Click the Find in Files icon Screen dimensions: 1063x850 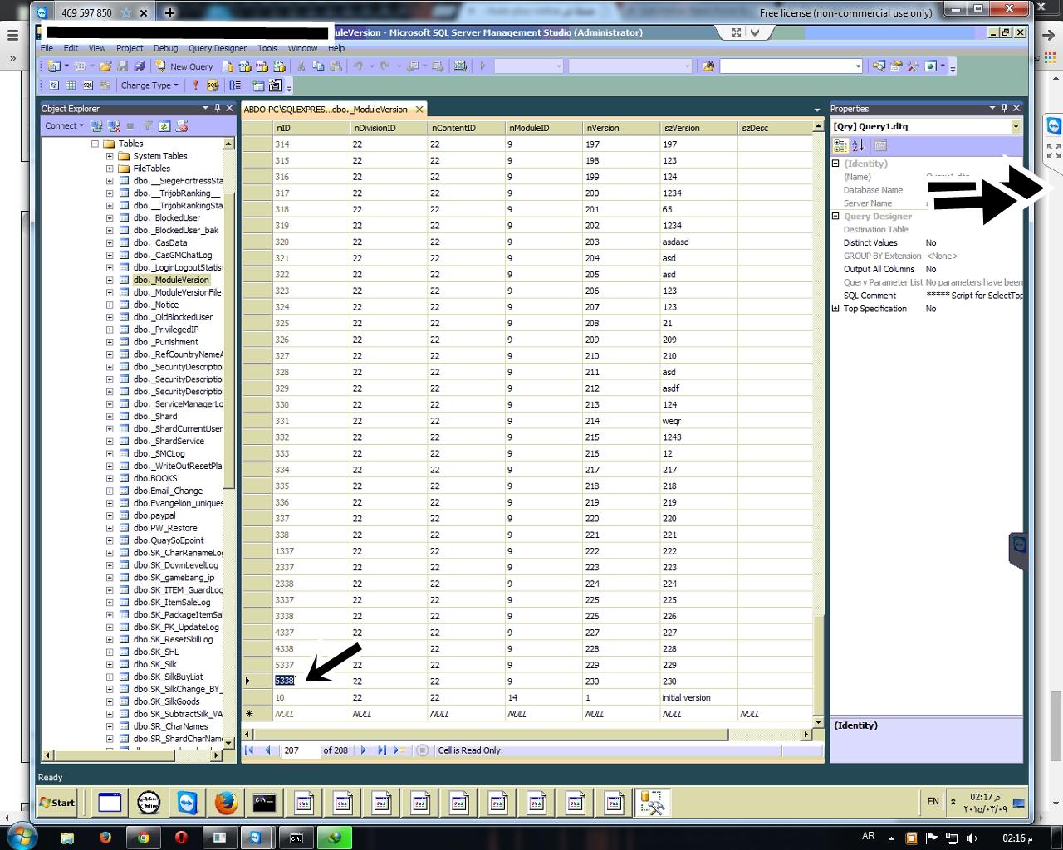tap(708, 66)
